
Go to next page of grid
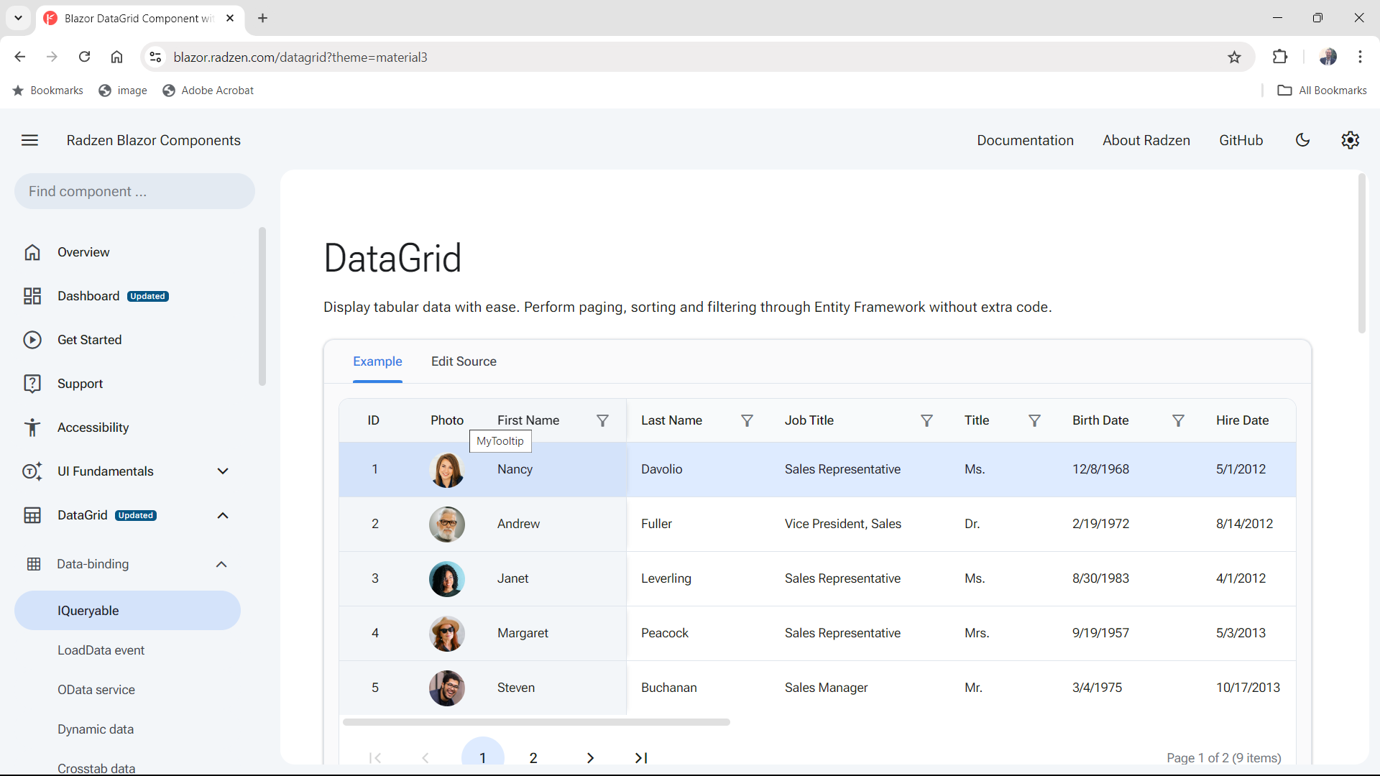pos(590,758)
